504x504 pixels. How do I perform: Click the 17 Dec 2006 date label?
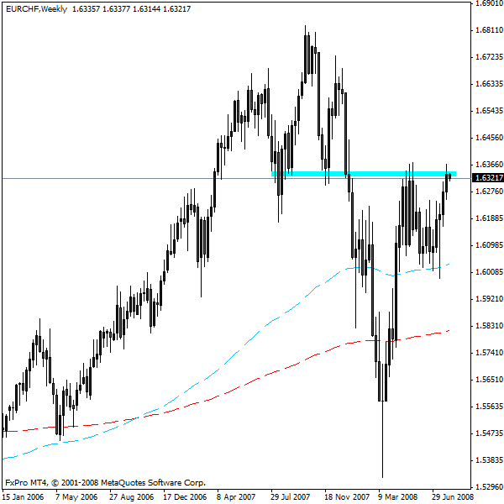click(x=185, y=497)
